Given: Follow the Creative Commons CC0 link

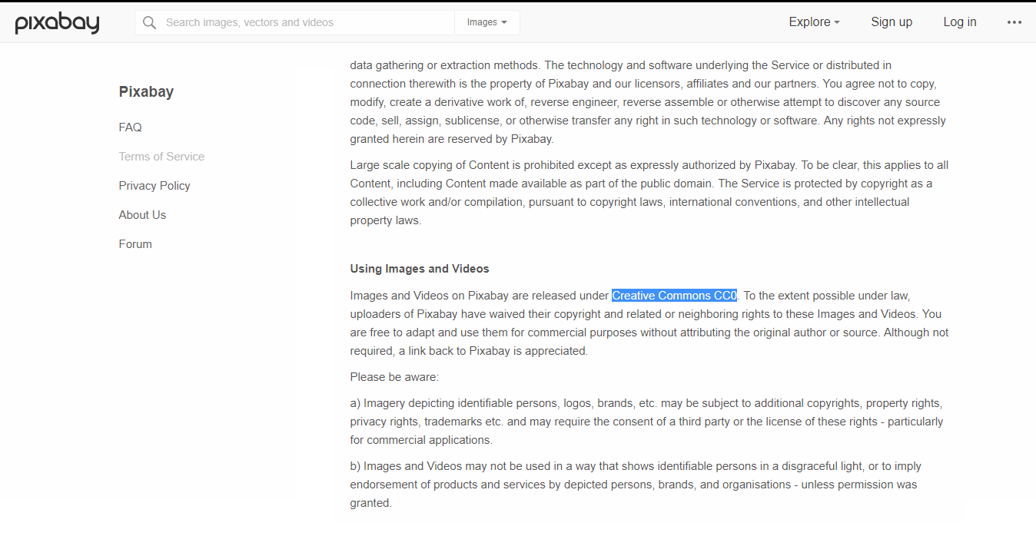Looking at the screenshot, I should 675,296.
